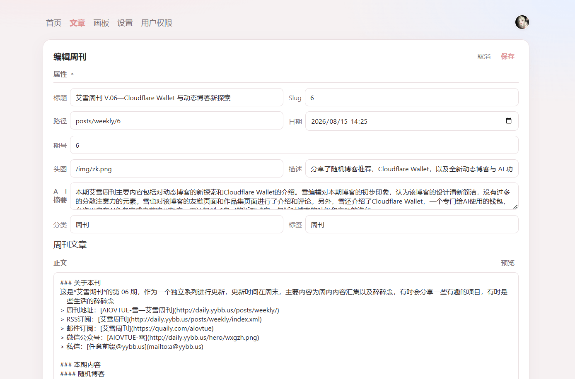575x379 pixels.
Task: Click the '#### 随机博客' line
Action: (x=82, y=374)
